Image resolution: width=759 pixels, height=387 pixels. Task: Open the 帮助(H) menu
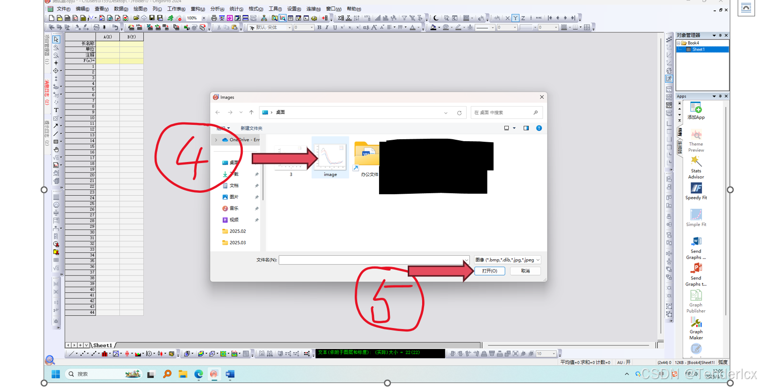click(x=354, y=9)
